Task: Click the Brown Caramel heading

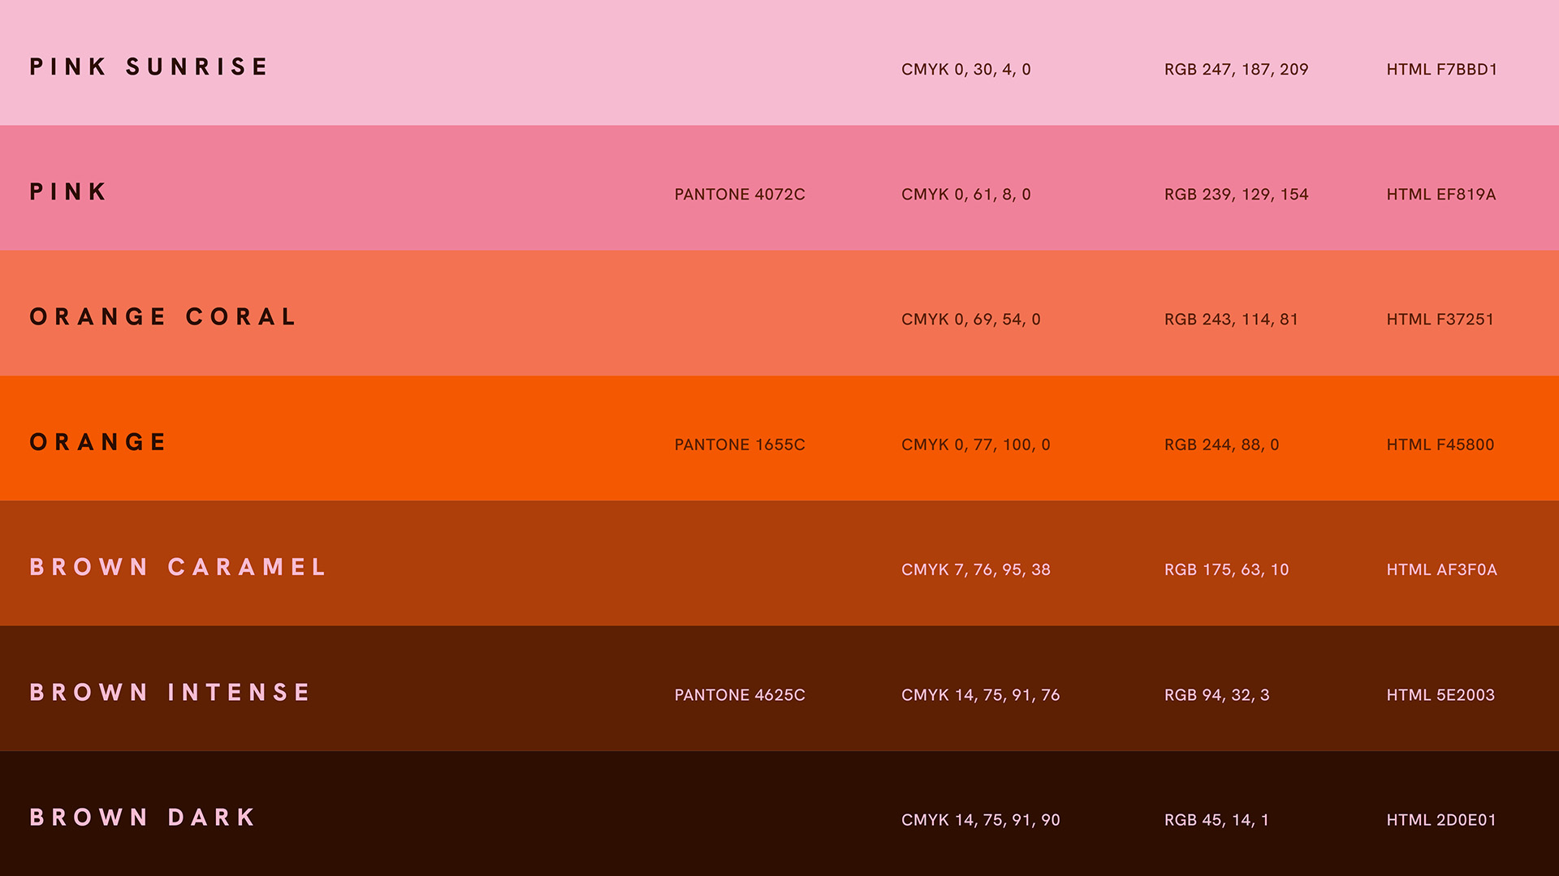Action: click(178, 567)
